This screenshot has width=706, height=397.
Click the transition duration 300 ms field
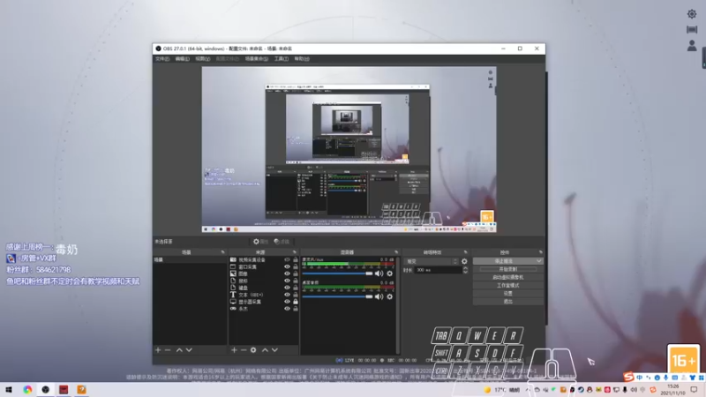[x=438, y=270]
